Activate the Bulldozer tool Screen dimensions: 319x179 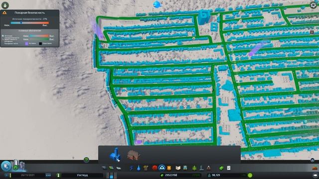[315, 168]
